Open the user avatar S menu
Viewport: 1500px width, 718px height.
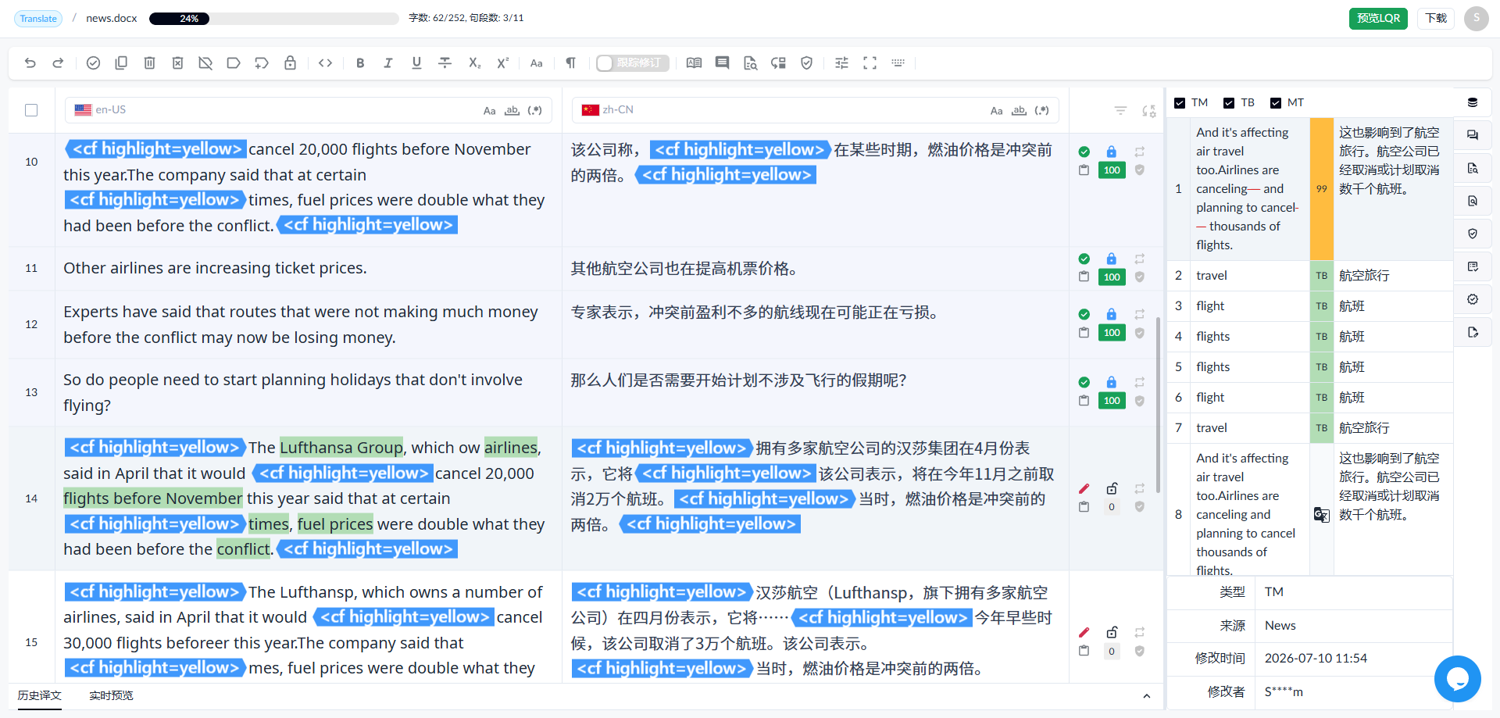click(x=1476, y=18)
